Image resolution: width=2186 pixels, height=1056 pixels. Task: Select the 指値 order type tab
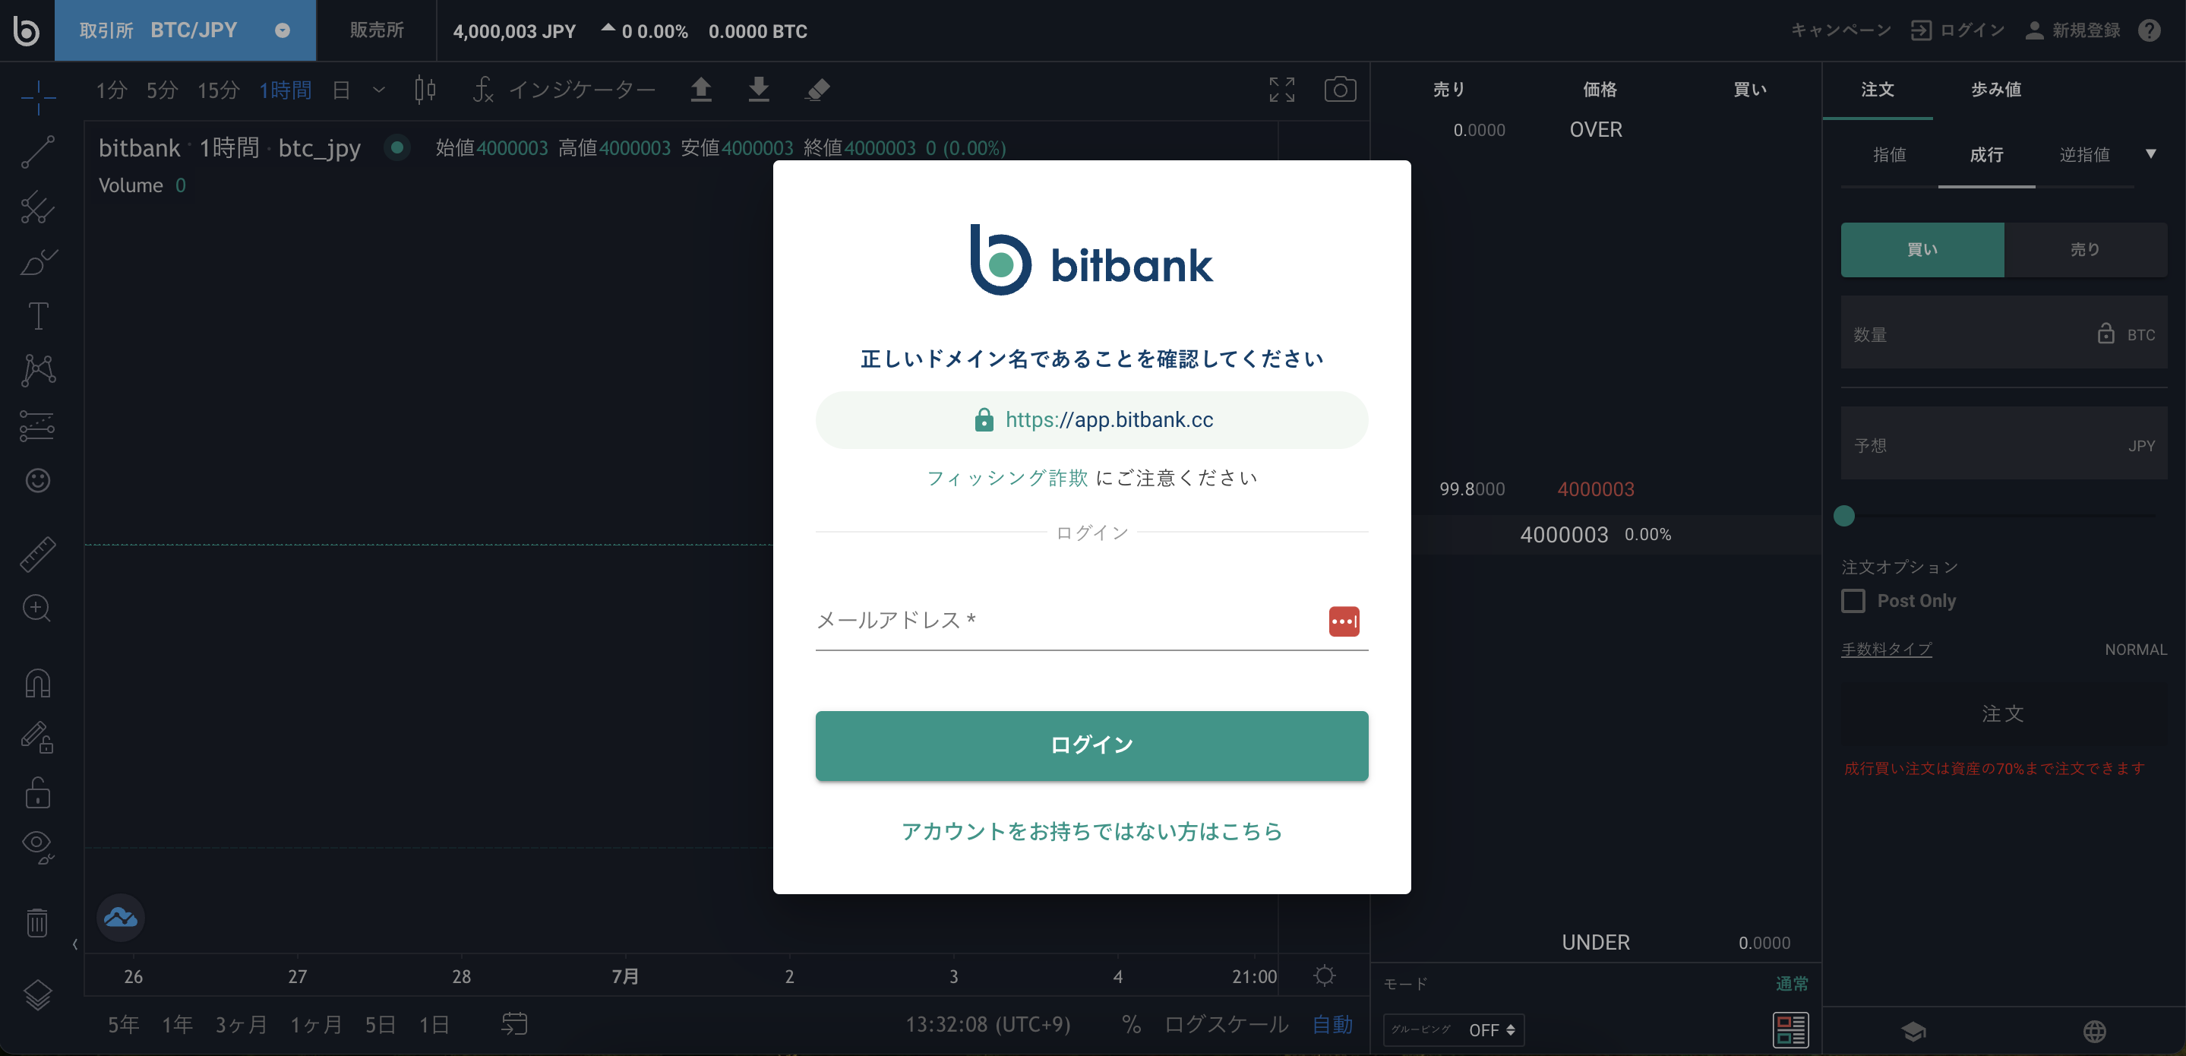(x=1890, y=154)
